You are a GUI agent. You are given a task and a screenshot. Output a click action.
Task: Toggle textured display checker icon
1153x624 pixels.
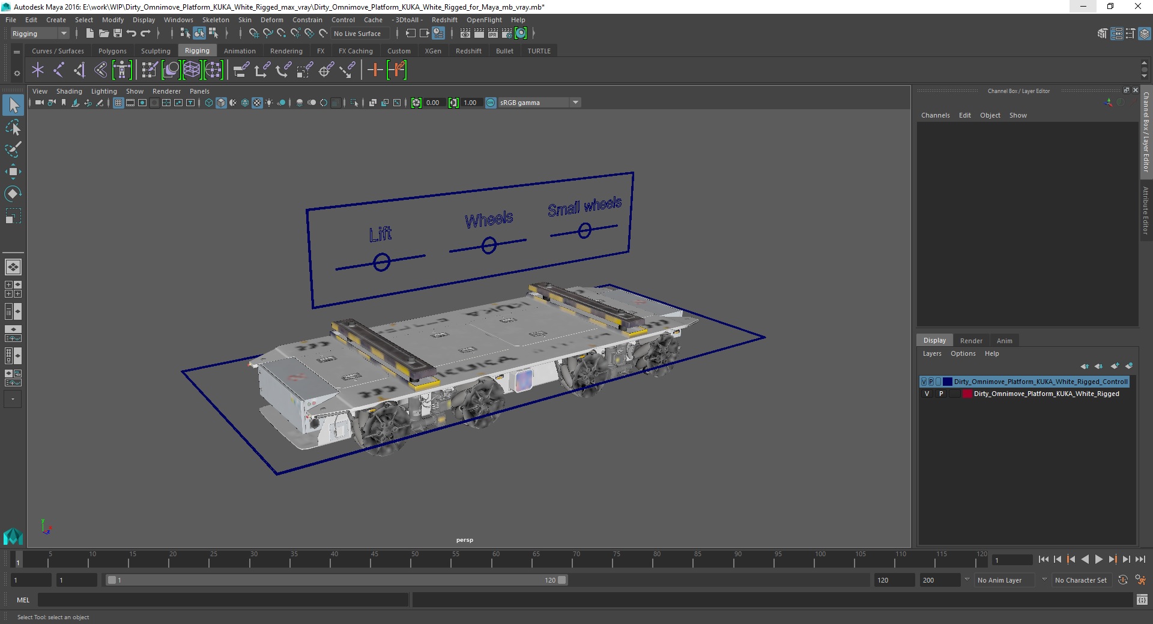[x=257, y=103]
